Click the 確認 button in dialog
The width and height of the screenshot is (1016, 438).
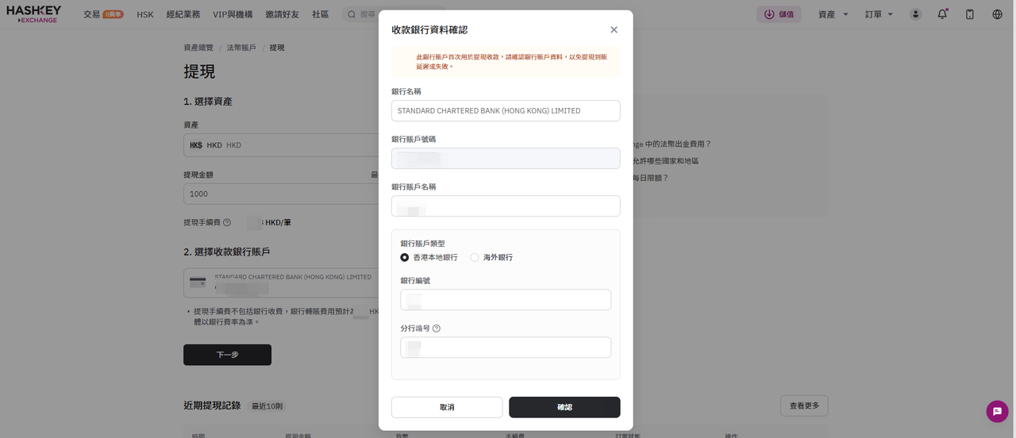(x=564, y=407)
